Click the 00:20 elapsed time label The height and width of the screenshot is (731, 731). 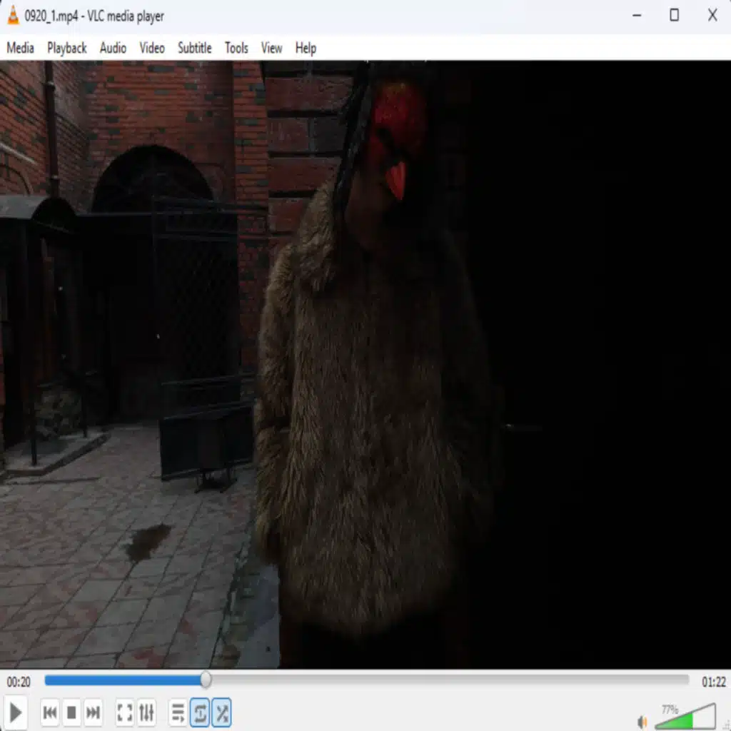coord(19,682)
